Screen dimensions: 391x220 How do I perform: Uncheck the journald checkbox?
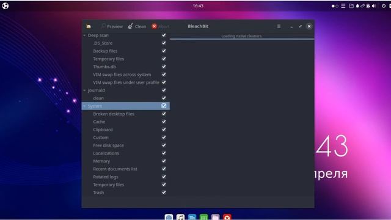point(164,90)
